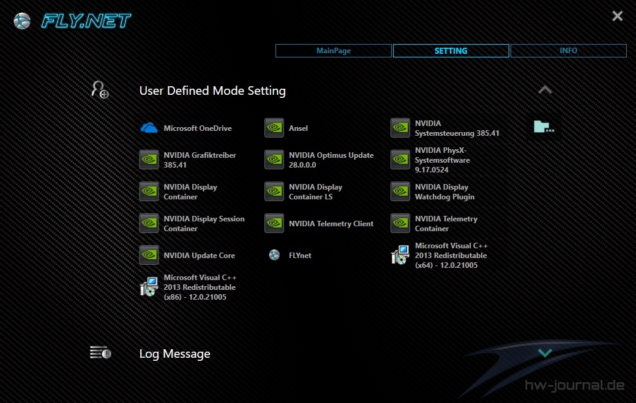Click the NVIDIA Systemsteuerung 385.41 icon
The height and width of the screenshot is (403, 636).
400,128
